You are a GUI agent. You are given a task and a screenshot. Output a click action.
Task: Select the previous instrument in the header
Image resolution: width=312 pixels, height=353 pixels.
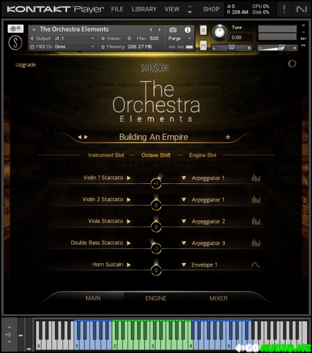pyautogui.click(x=151, y=30)
